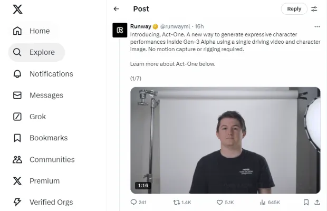The width and height of the screenshot is (327, 211).
Task: Click the comment icon with 241 replies
Action: (x=134, y=202)
